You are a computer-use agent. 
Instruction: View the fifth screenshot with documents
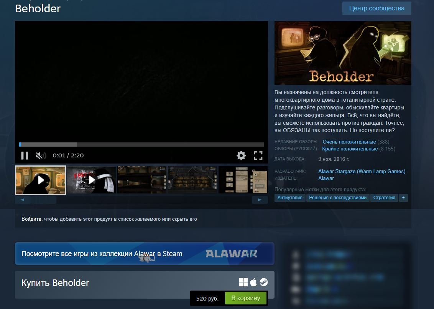[x=243, y=180]
